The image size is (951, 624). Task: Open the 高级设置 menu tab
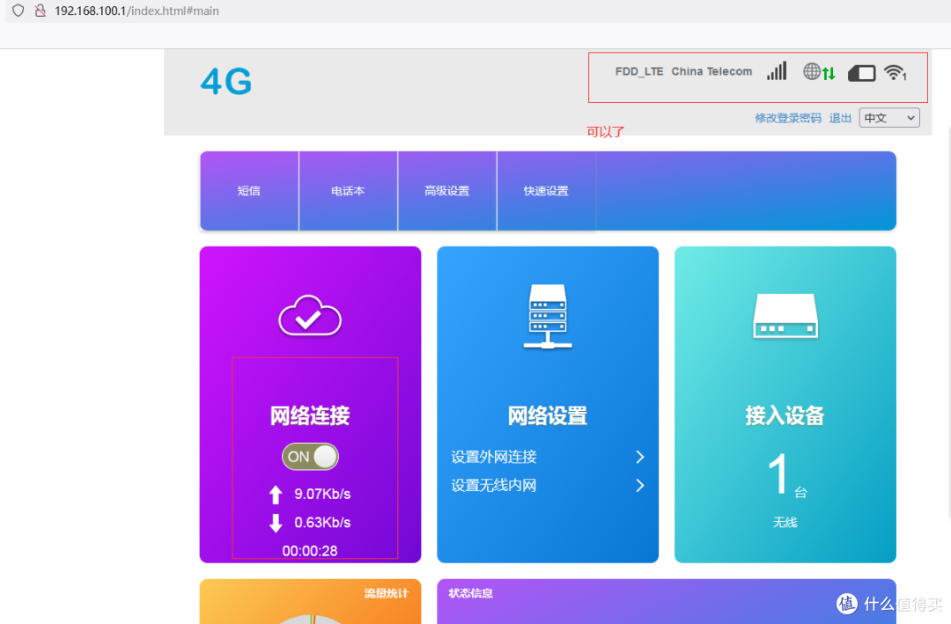tap(447, 191)
